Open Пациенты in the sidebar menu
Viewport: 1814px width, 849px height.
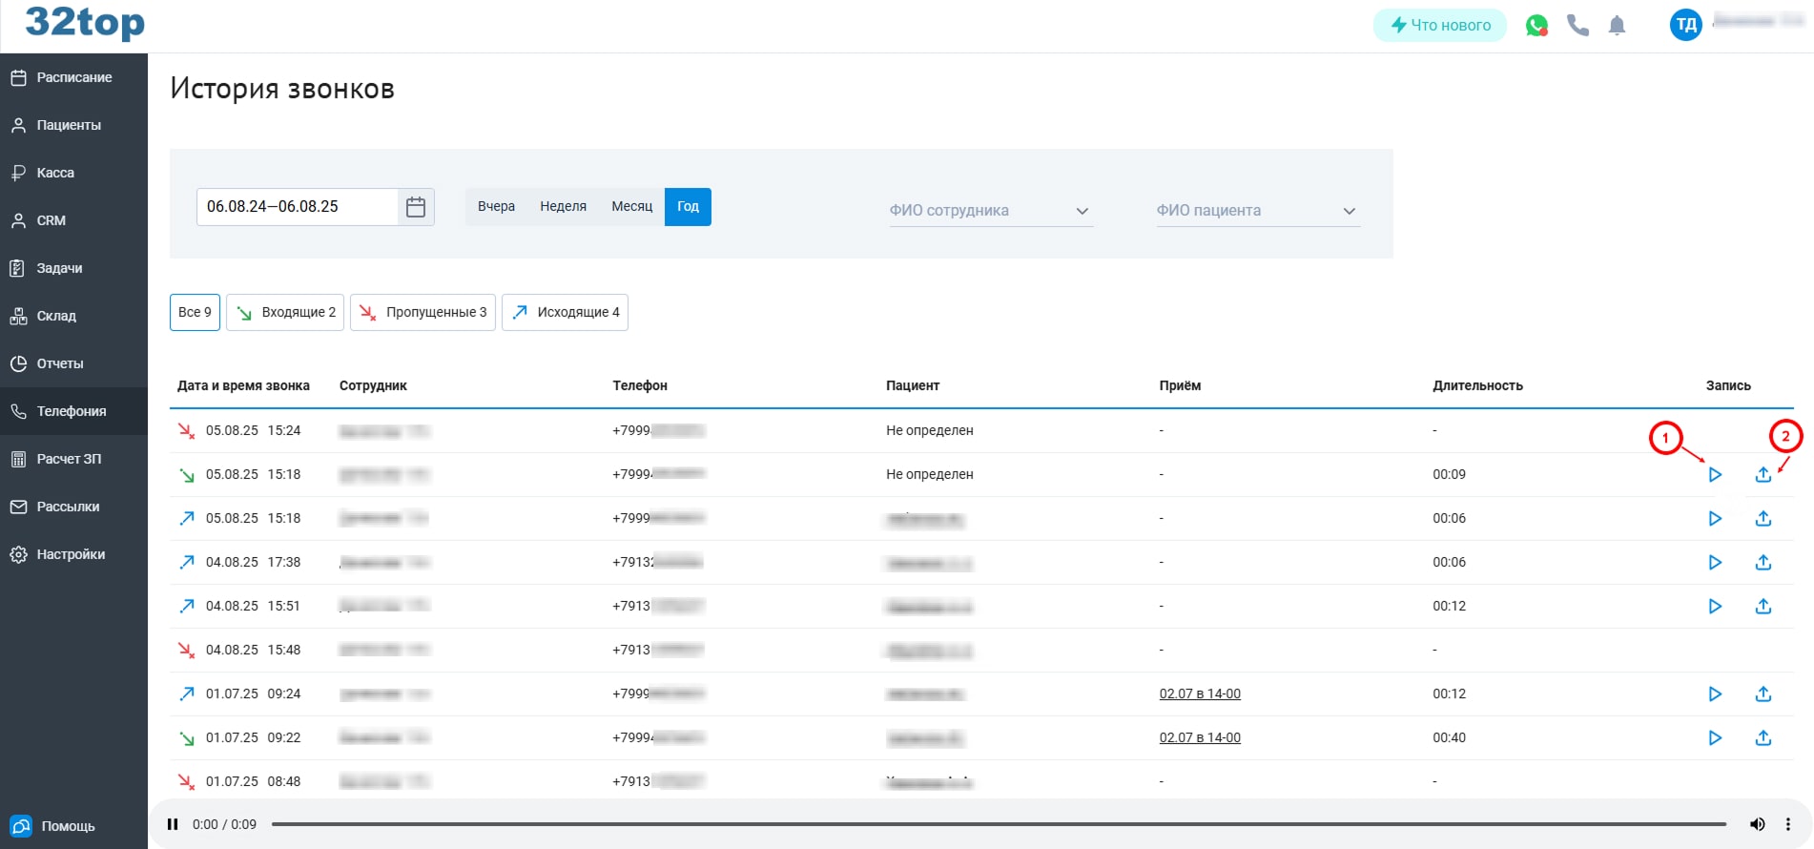69,125
